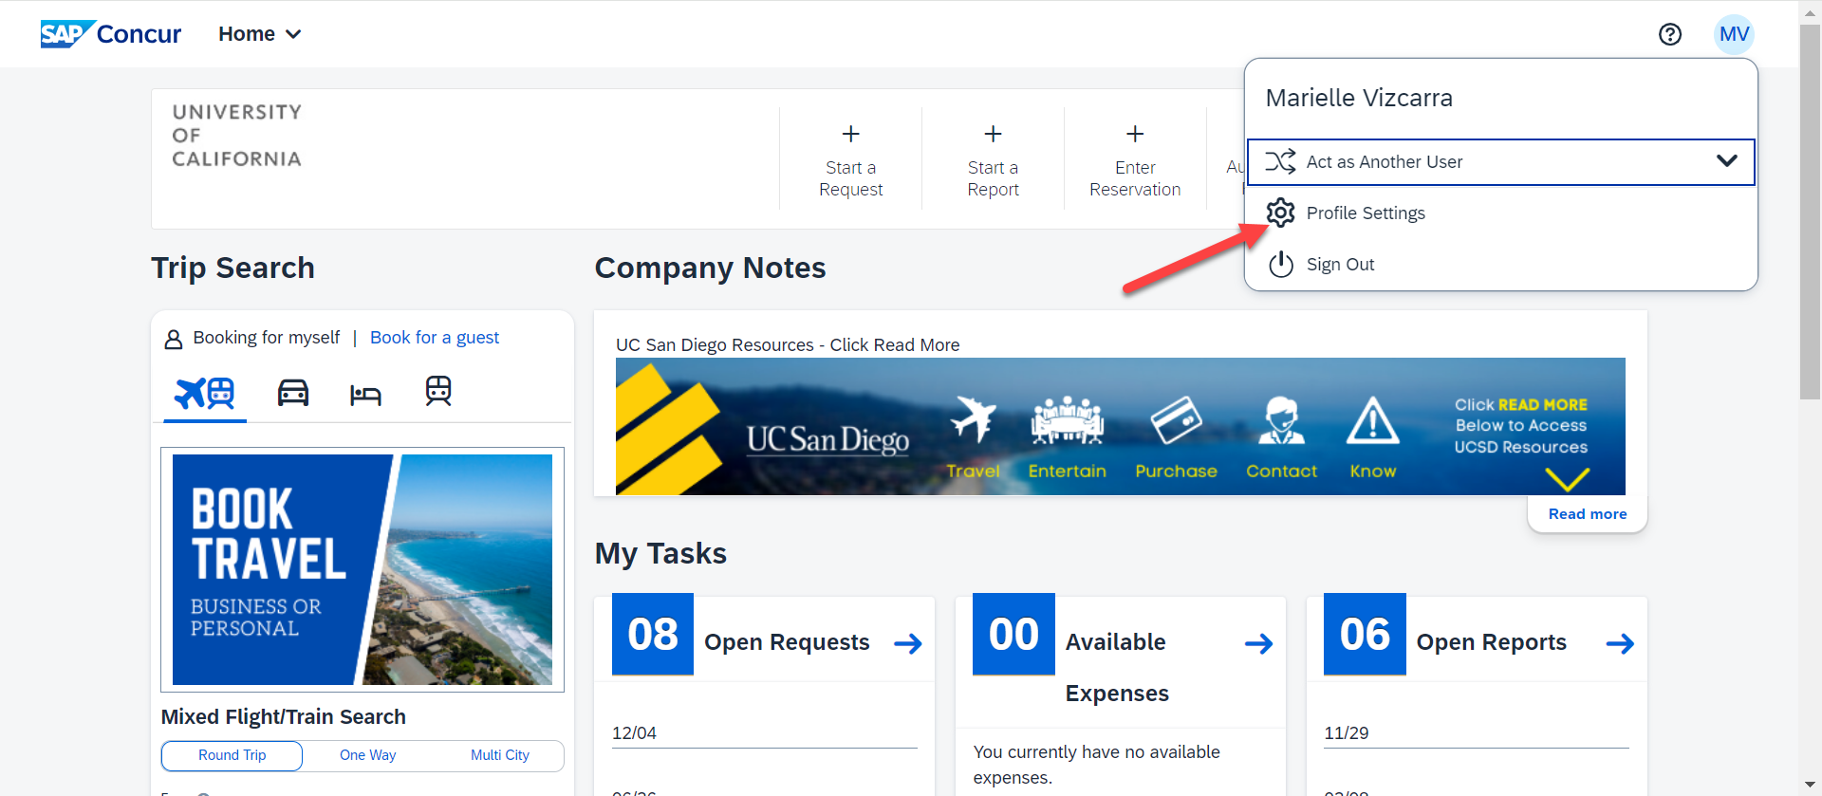Click Enter Reservation
This screenshot has width=1822, height=796.
pos(1135,159)
